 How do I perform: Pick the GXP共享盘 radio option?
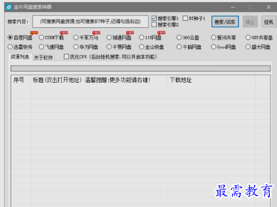click(248, 38)
